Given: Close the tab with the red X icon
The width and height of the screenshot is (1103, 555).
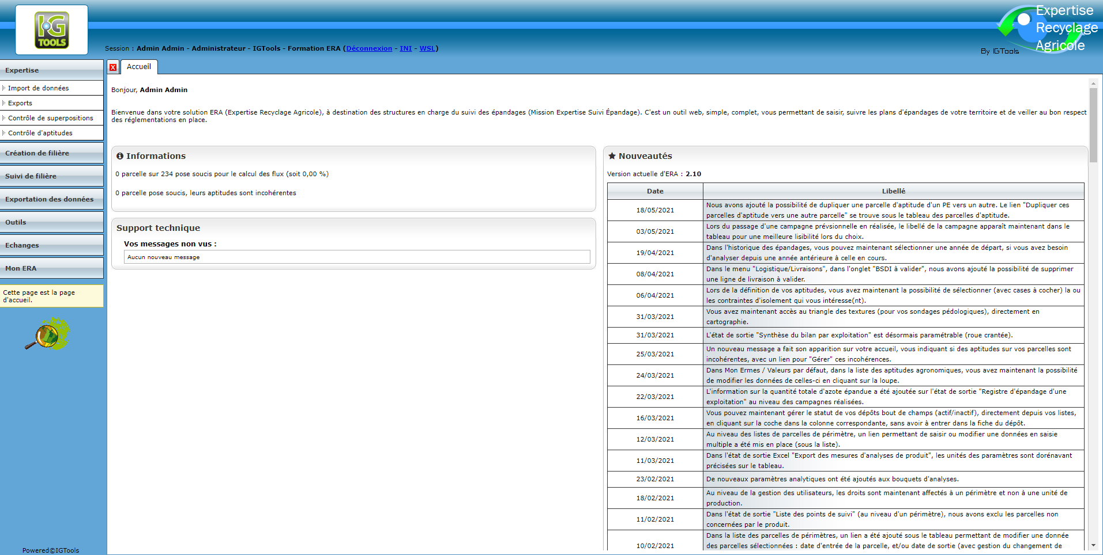Looking at the screenshot, I should tap(113, 67).
